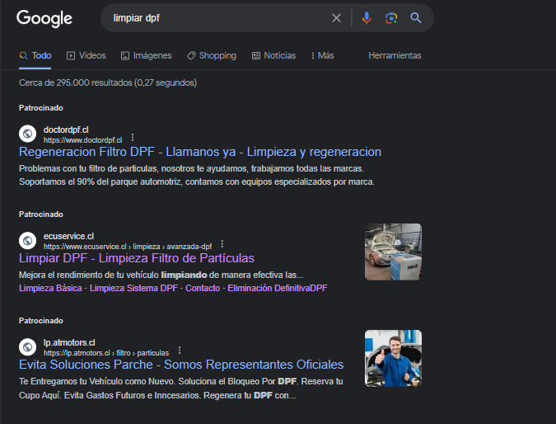Viewport: 556px width, 424px height.
Task: Open Herramientas search tools
Action: click(x=395, y=56)
